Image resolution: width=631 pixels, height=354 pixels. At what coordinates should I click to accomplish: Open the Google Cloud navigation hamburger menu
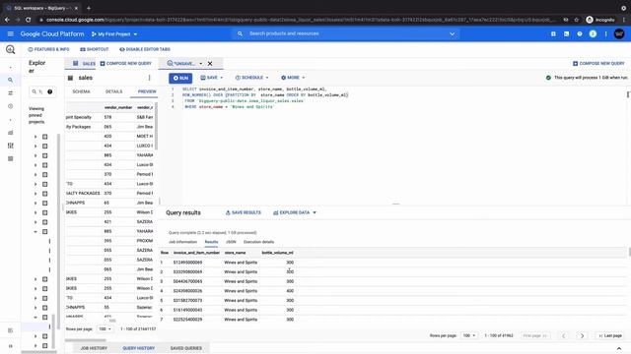pyautogui.click(x=11, y=34)
